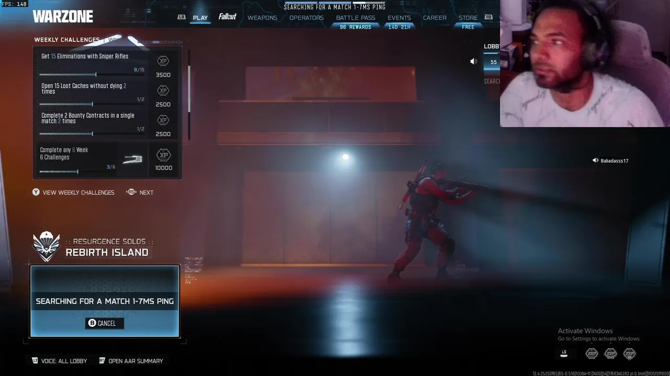Click the RS stick icon beside NEXT
This screenshot has width=670, height=376.
point(131,192)
